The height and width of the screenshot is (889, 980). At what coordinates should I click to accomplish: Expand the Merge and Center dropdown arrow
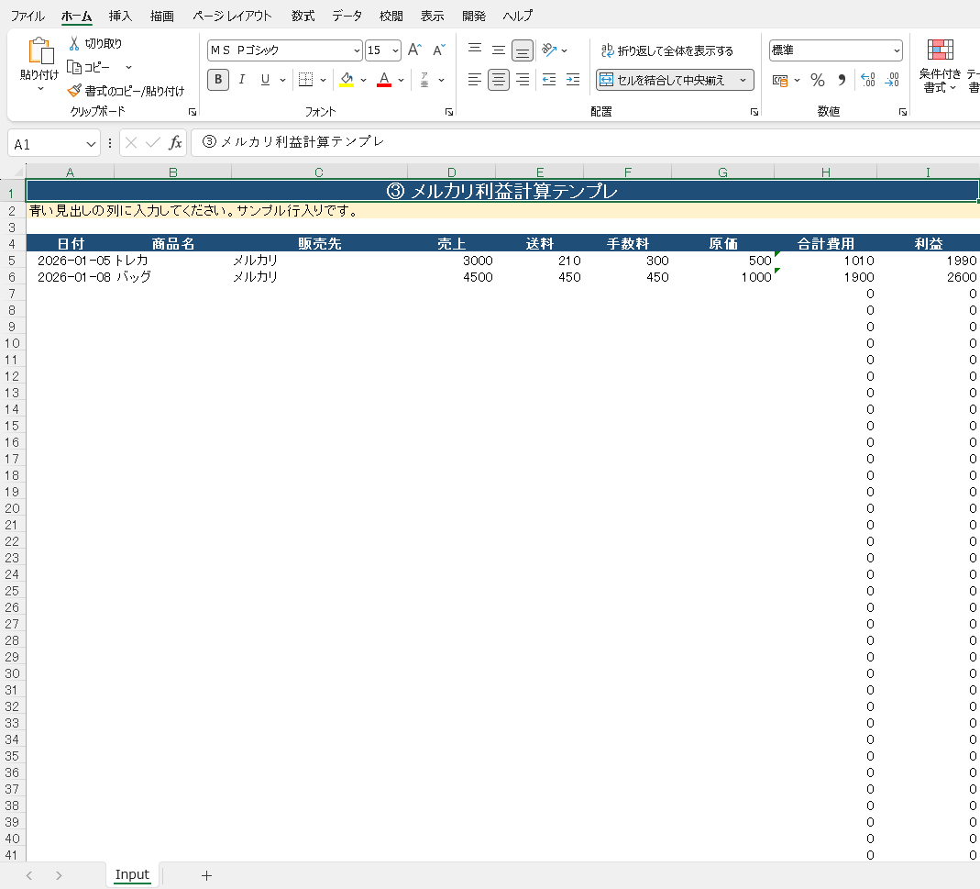click(x=743, y=80)
